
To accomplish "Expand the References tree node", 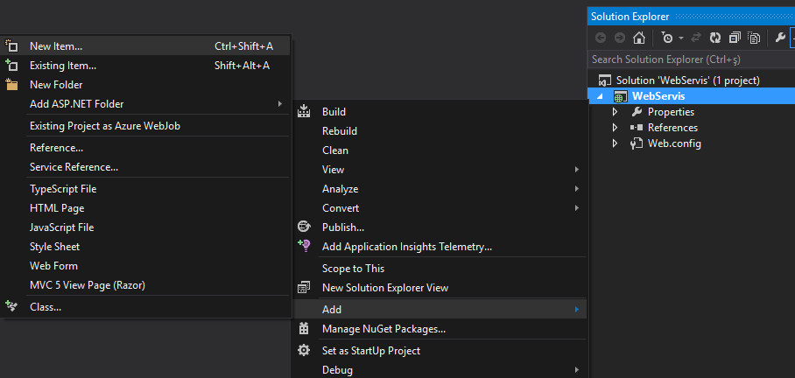I will coord(615,128).
